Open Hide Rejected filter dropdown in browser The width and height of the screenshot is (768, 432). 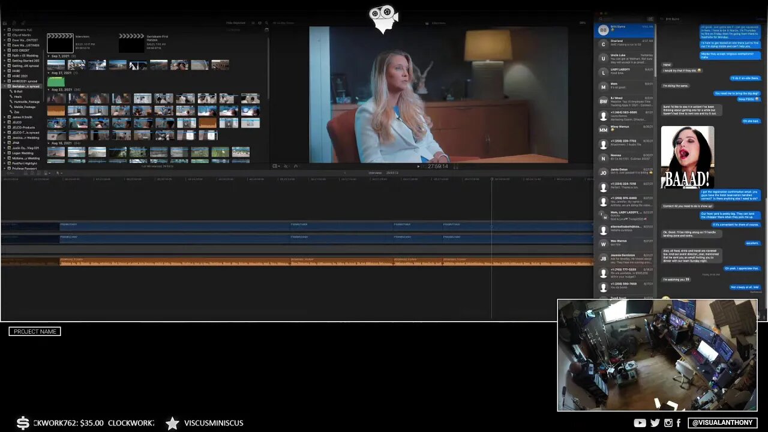(x=236, y=23)
